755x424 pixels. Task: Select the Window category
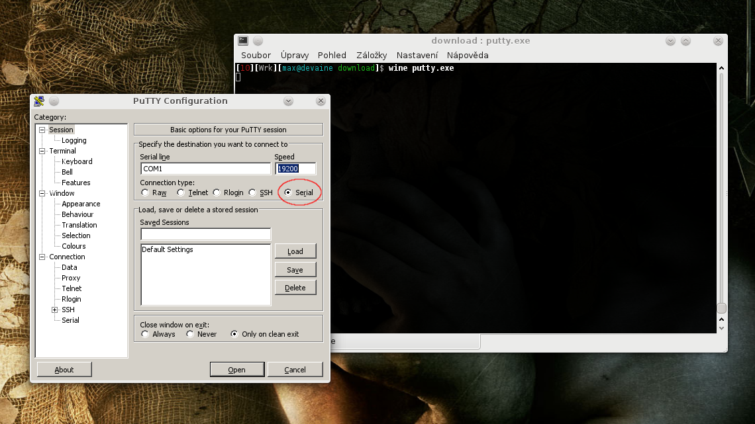pos(62,193)
